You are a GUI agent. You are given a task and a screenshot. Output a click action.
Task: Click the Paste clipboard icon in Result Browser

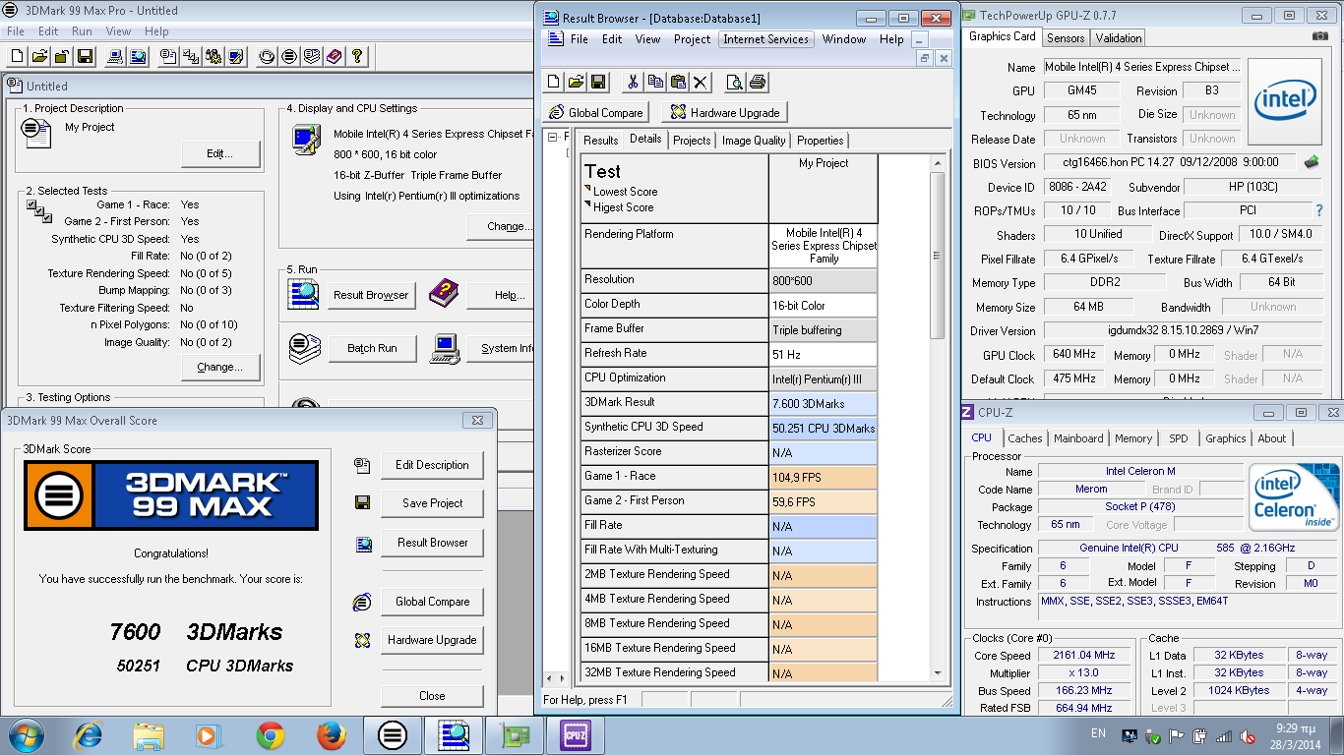pyautogui.click(x=678, y=82)
